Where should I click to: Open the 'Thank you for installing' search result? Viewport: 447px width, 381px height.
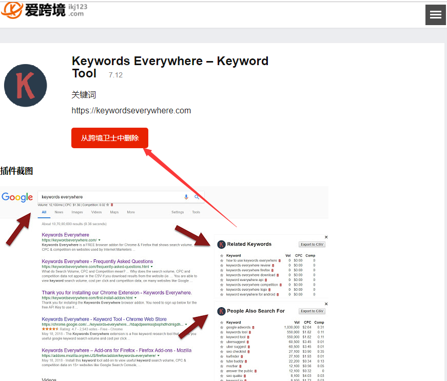point(116,292)
